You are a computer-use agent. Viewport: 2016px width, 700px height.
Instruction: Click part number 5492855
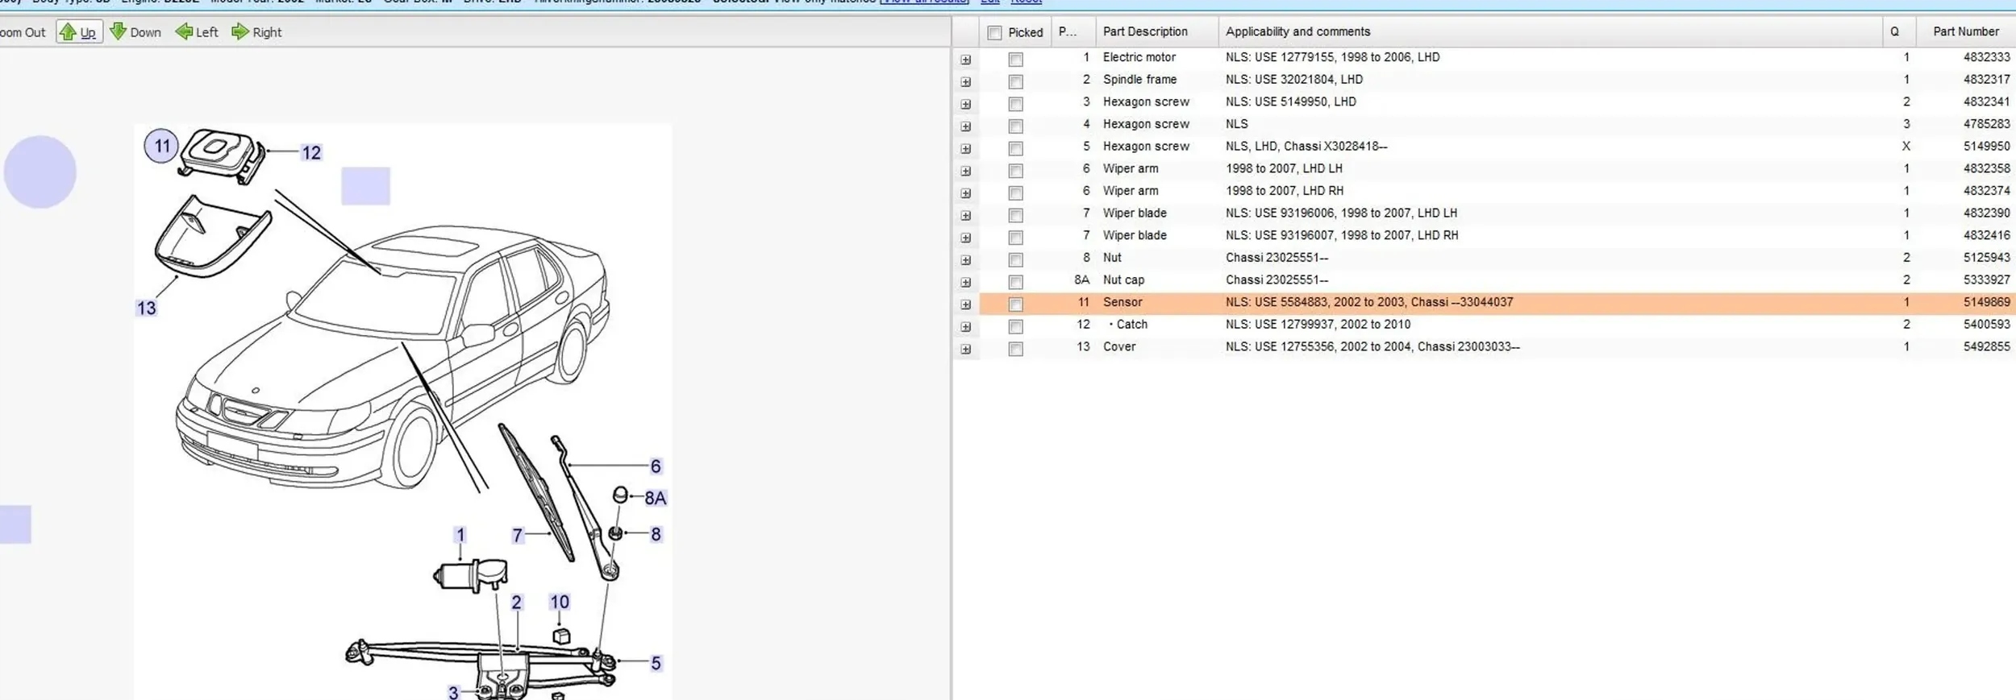[x=1986, y=346]
